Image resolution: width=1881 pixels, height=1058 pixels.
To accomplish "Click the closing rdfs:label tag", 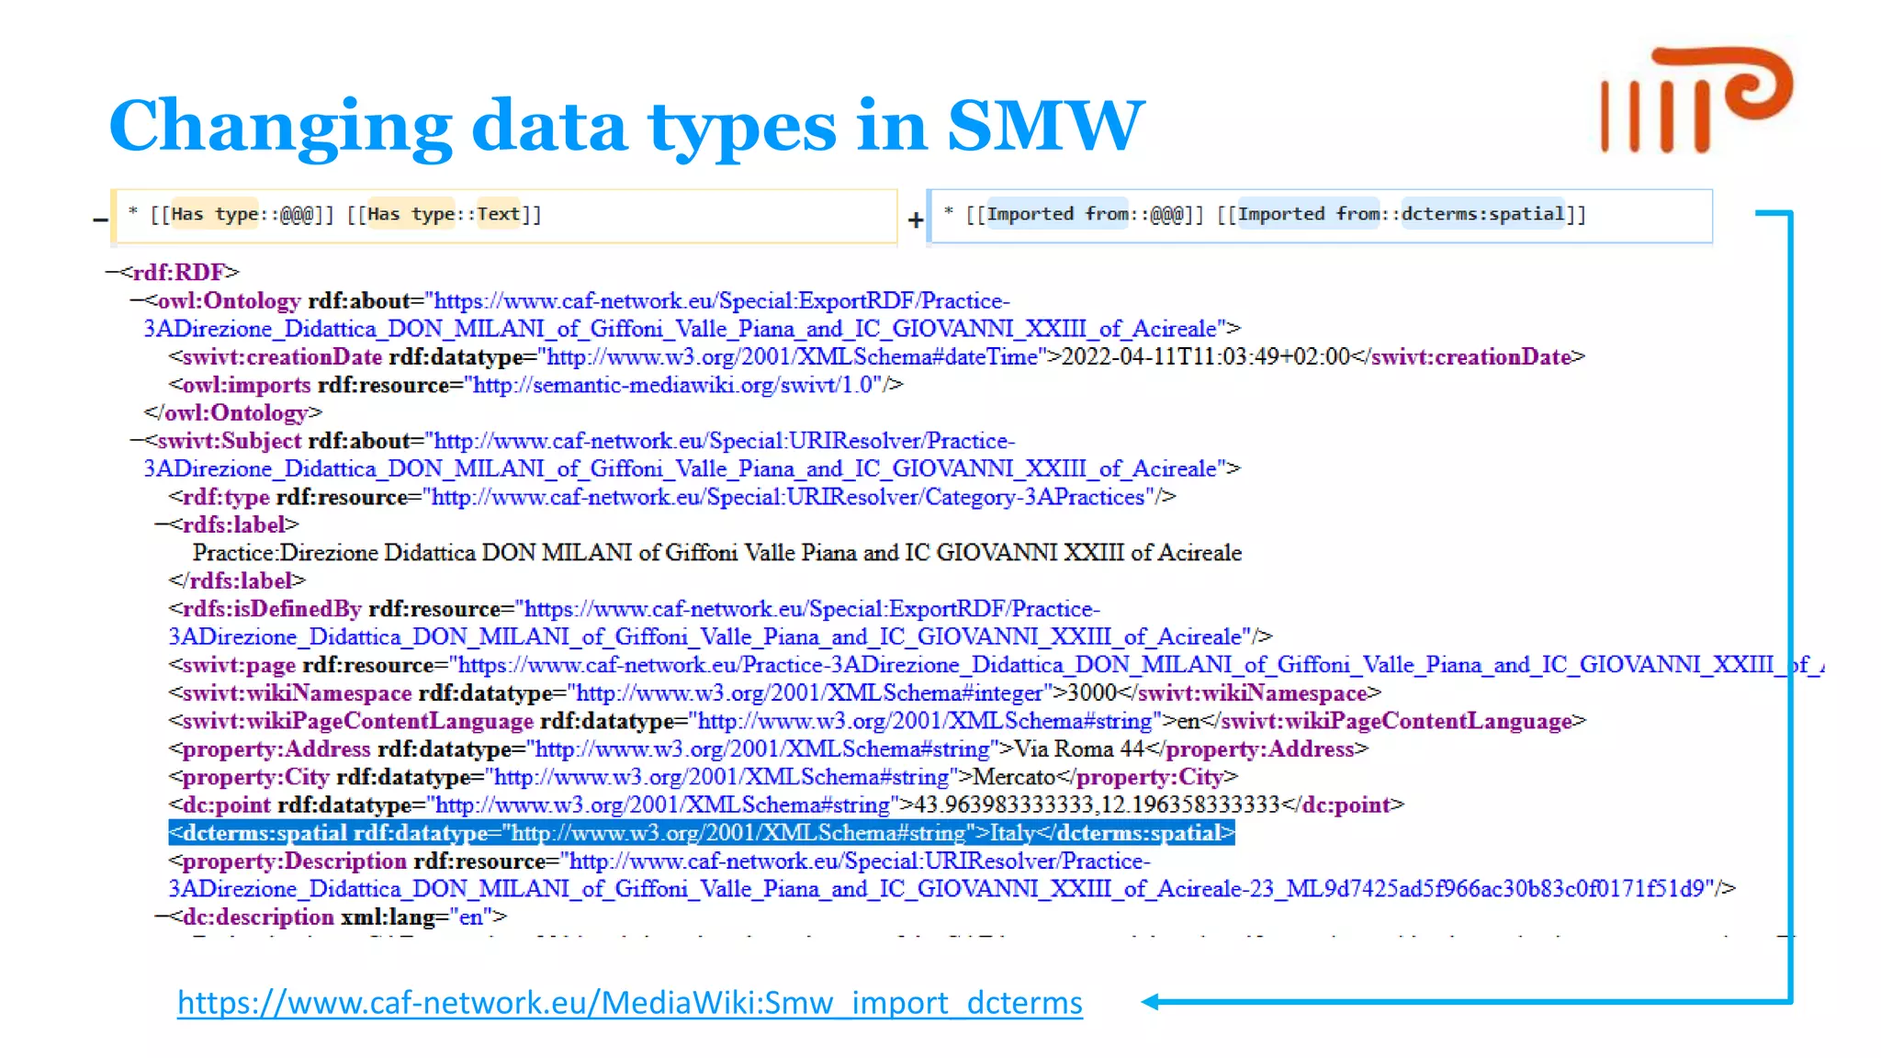I will click(x=237, y=580).
